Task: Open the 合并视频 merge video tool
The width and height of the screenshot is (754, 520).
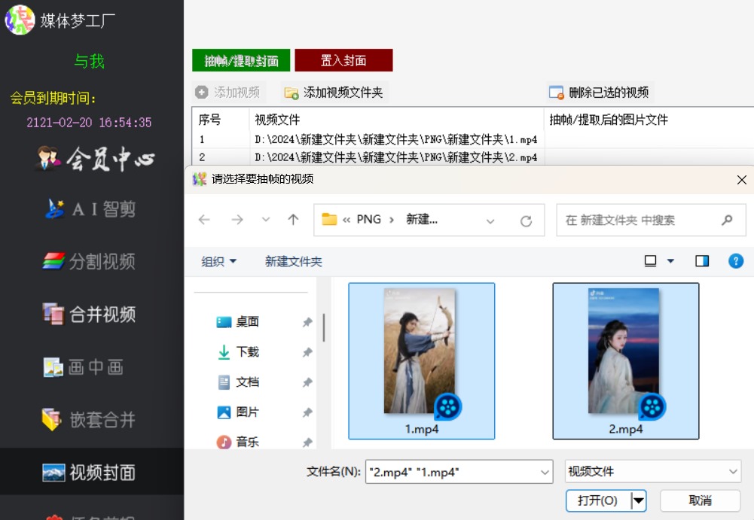Action: tap(89, 315)
